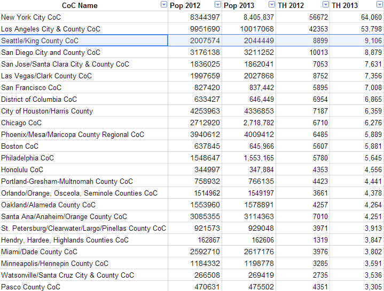Open the TH 2012 filter dropdown
Image resolution: width=384 pixels, height=291 pixels.
coord(325,5)
